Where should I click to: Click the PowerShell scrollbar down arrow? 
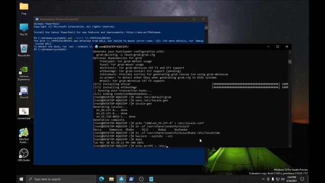206,163
